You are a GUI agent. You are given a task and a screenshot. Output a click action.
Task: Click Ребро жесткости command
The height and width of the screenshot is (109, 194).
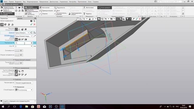[30, 14]
